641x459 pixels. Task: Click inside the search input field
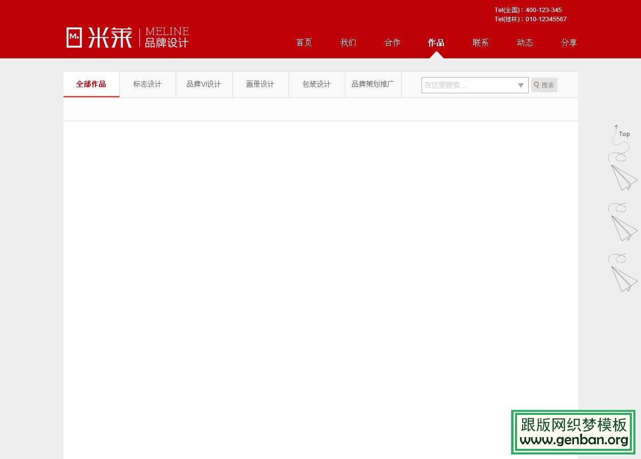point(467,85)
